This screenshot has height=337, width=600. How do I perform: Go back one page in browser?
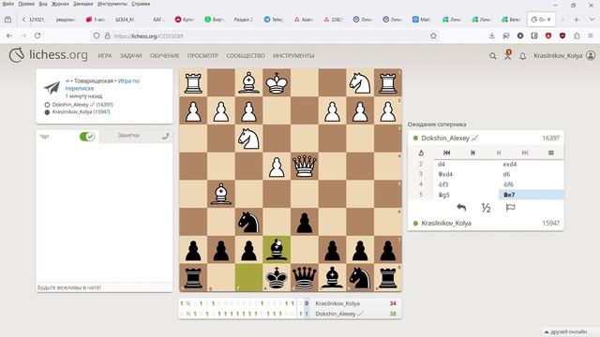coord(9,36)
